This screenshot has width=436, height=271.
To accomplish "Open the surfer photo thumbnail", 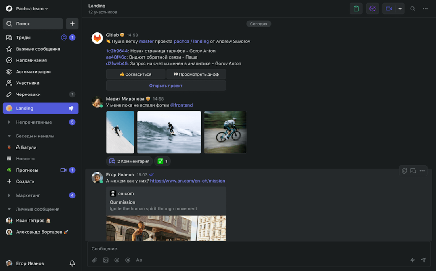I will [x=169, y=132].
